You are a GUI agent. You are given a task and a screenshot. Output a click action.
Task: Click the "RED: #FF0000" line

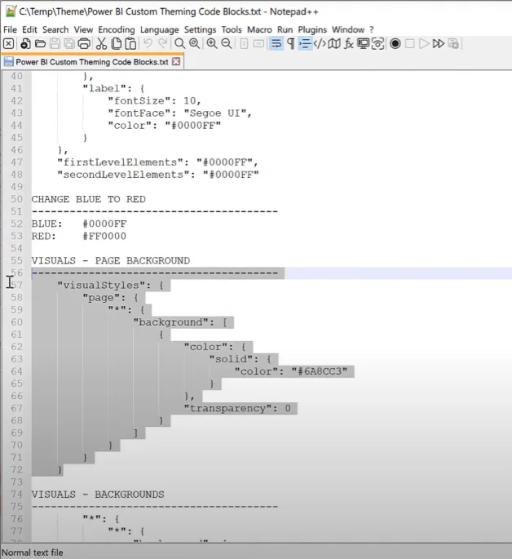tap(79, 236)
